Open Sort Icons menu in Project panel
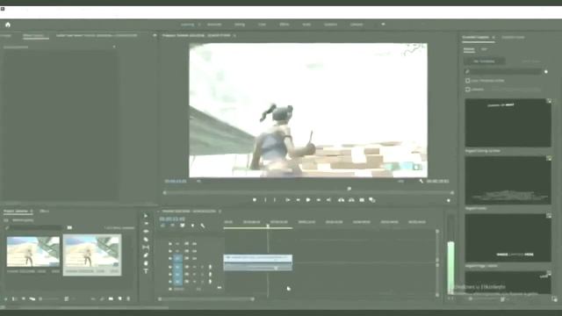The width and height of the screenshot is (562, 316). [x=67, y=298]
